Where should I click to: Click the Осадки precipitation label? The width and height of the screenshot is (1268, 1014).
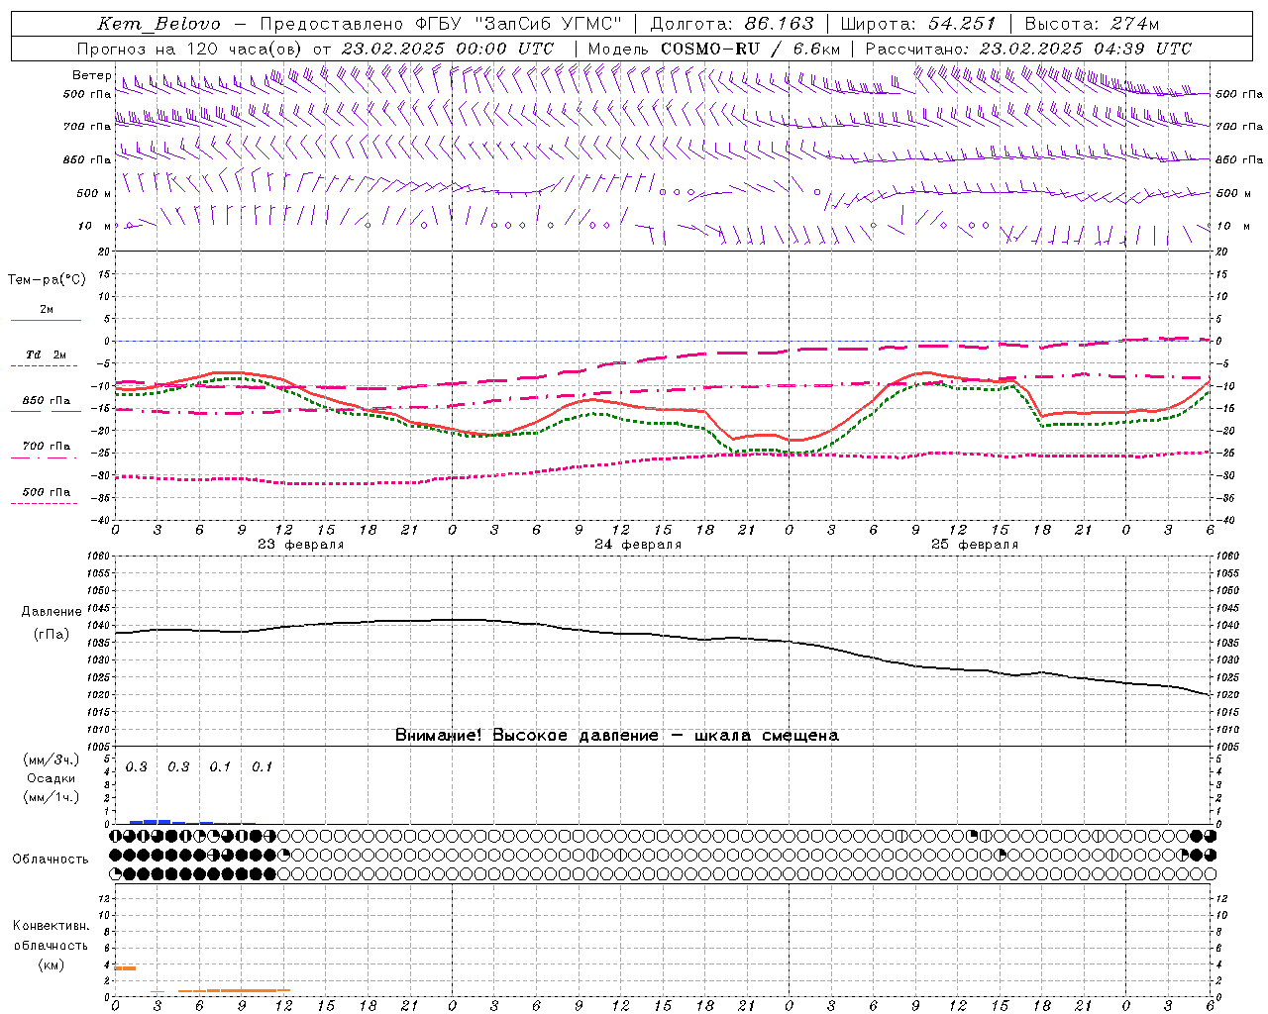[52, 778]
